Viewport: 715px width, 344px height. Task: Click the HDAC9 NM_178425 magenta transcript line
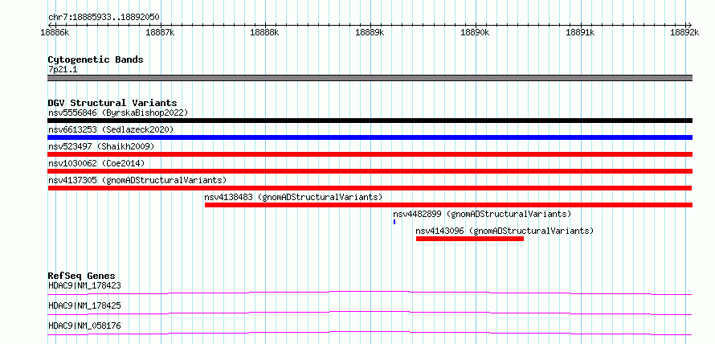pyautogui.click(x=370, y=313)
